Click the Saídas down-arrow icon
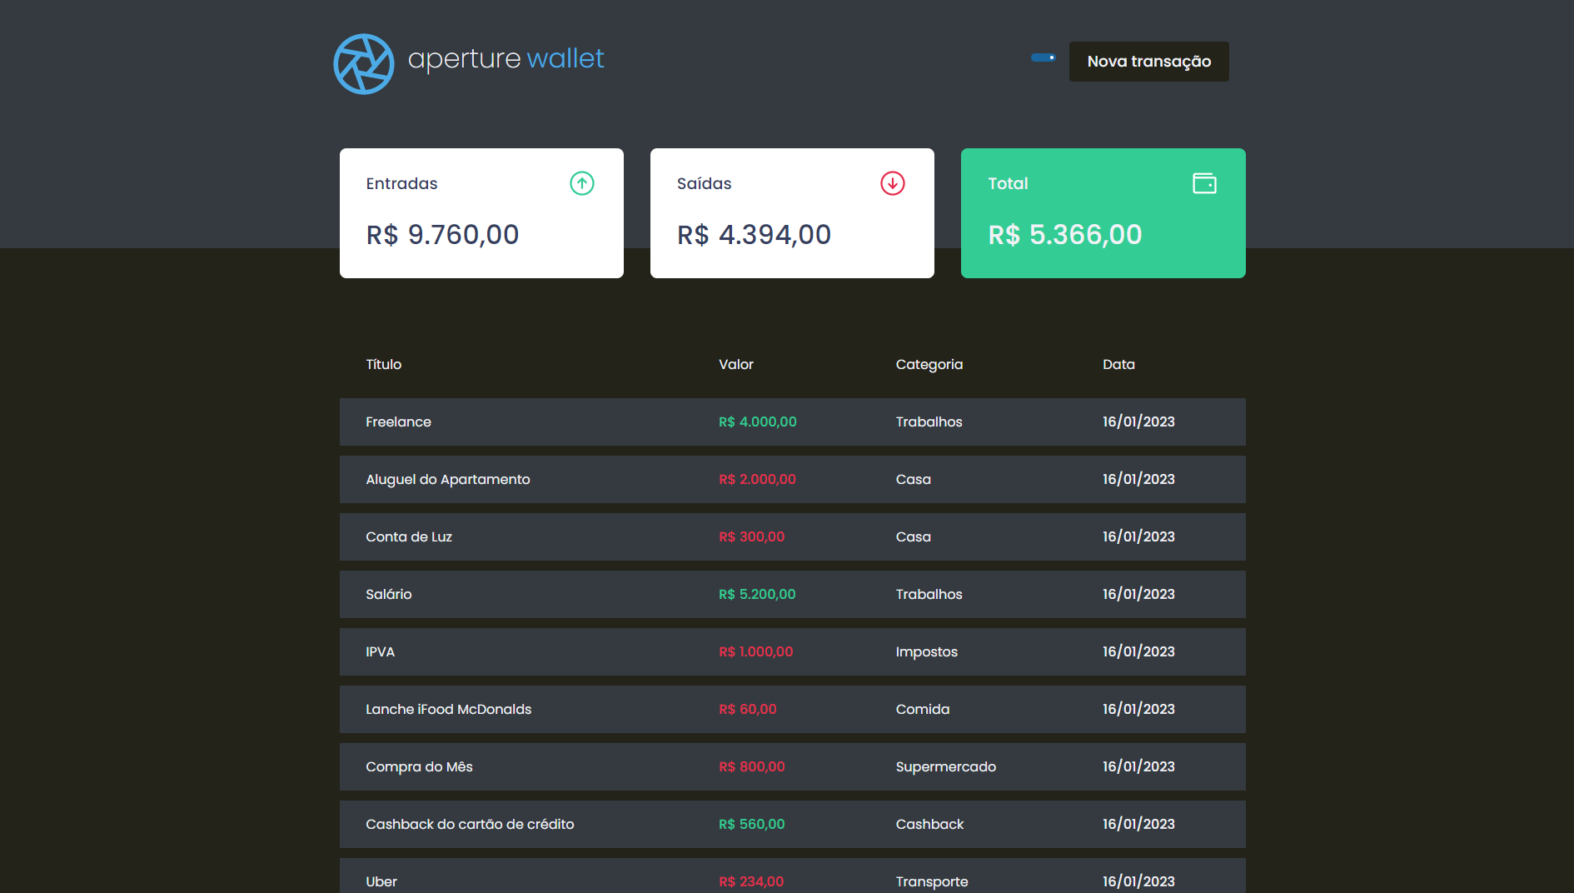Viewport: 1574px width, 893px height. [893, 183]
